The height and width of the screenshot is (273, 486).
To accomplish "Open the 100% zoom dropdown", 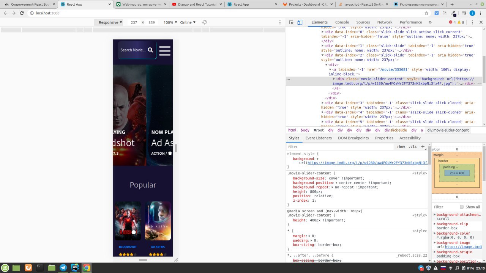I will click(x=170, y=22).
